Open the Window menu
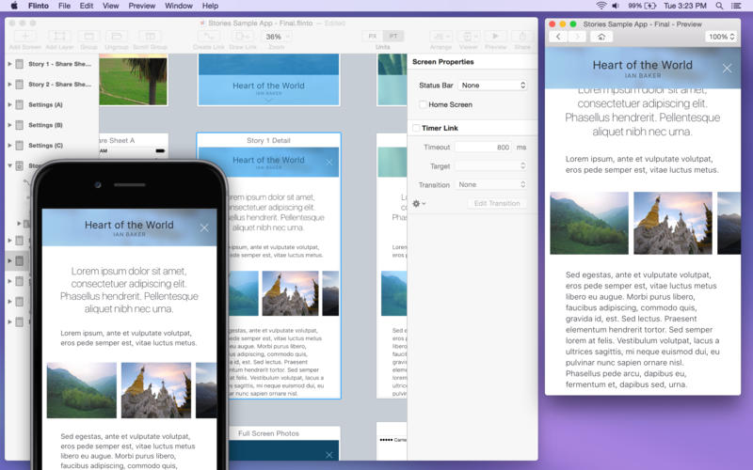 point(179,6)
